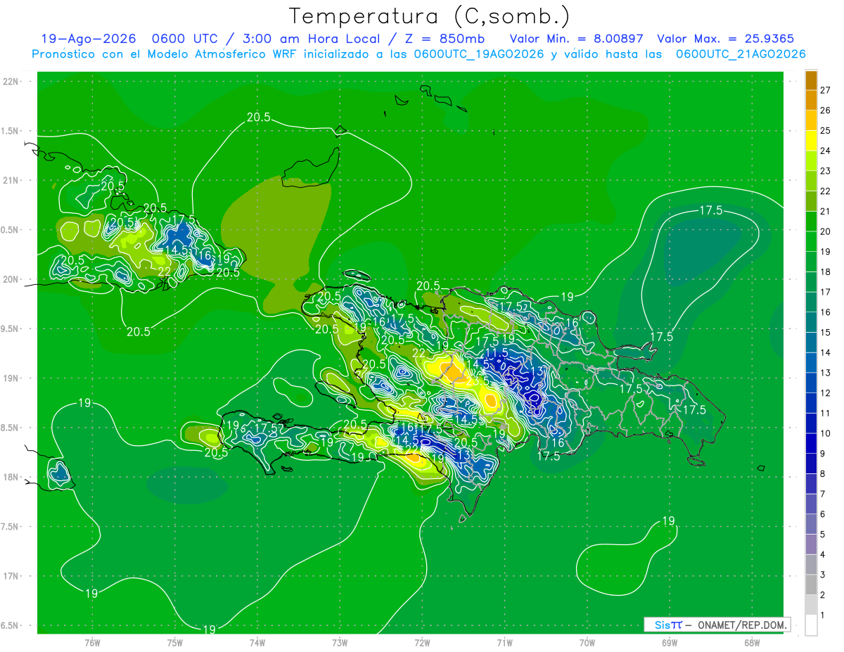Click the legend value "21" on colorbar
Image resolution: width=844 pixels, height=652 pixels.
pyautogui.click(x=825, y=212)
